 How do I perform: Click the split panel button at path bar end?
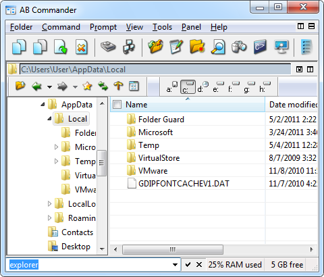pyautogui.click(x=310, y=70)
